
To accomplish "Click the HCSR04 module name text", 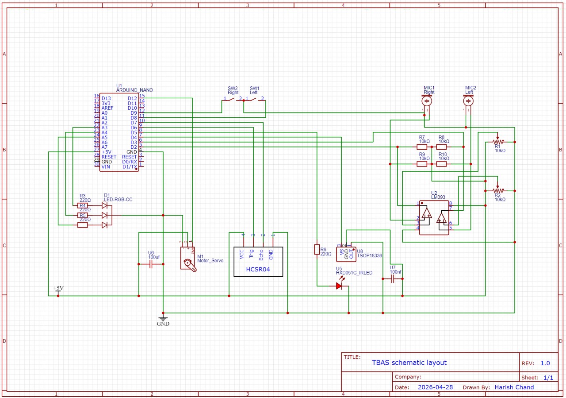I will coord(258,269).
